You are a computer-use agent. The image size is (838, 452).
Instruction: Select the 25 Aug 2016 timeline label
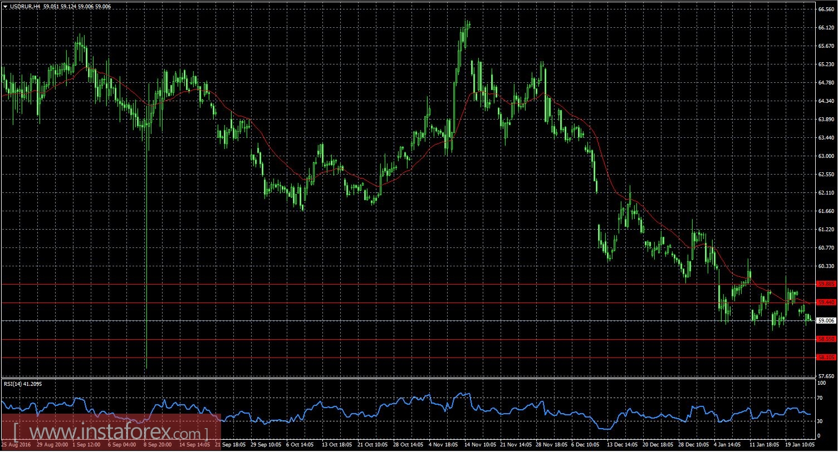(16, 445)
